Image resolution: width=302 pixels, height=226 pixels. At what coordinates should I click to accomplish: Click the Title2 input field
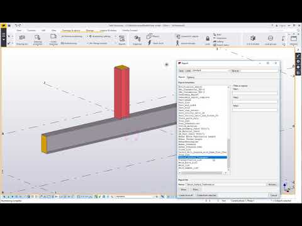point(255,101)
